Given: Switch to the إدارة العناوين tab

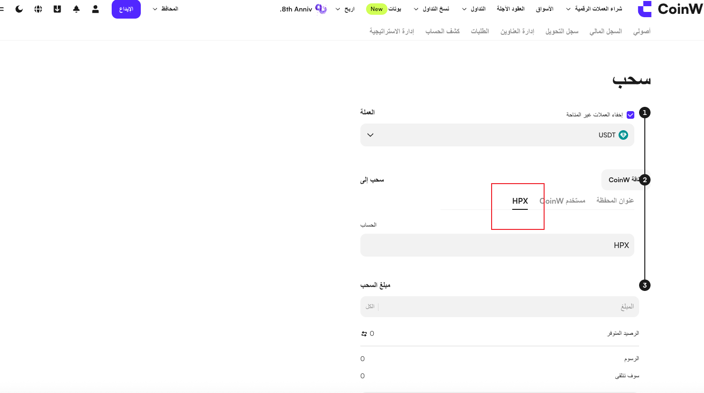Looking at the screenshot, I should pyautogui.click(x=517, y=31).
